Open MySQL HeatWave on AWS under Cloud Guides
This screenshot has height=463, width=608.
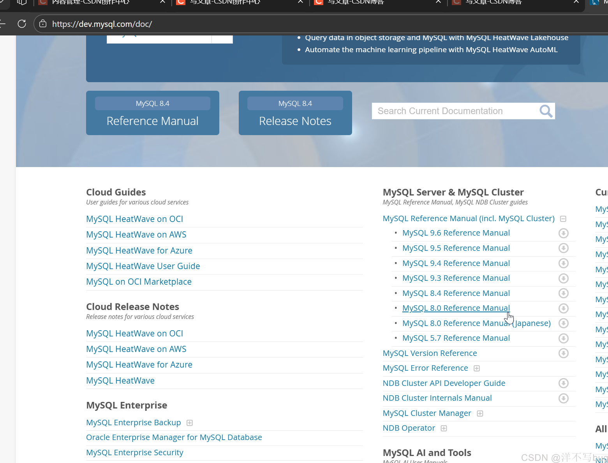click(136, 235)
